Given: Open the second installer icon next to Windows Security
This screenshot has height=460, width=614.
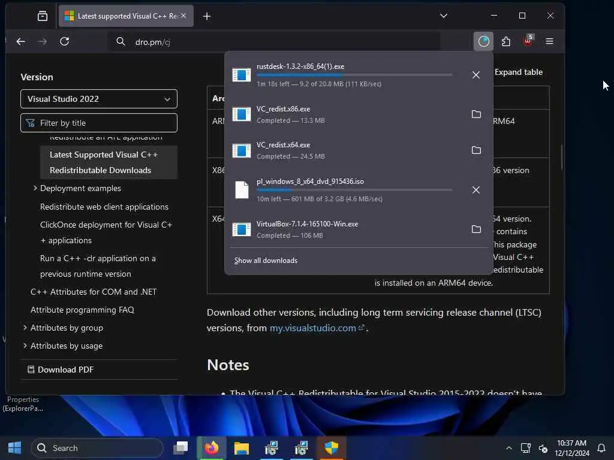Looking at the screenshot, I should click(301, 447).
